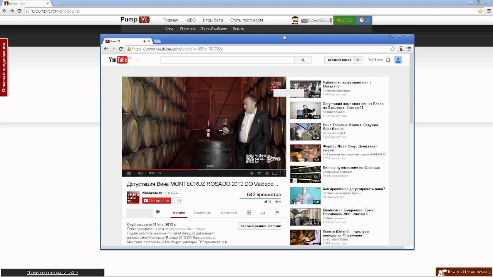Screen dimensions: 493x277
Task: Click the thumbs-down button beside the like box
Action: (158, 212)
